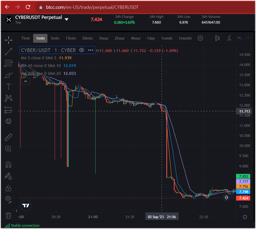Screen dimensions: 256x229
Task: Expand the CYBERUSDT Perpetual pair dropdown
Action: tap(67, 19)
